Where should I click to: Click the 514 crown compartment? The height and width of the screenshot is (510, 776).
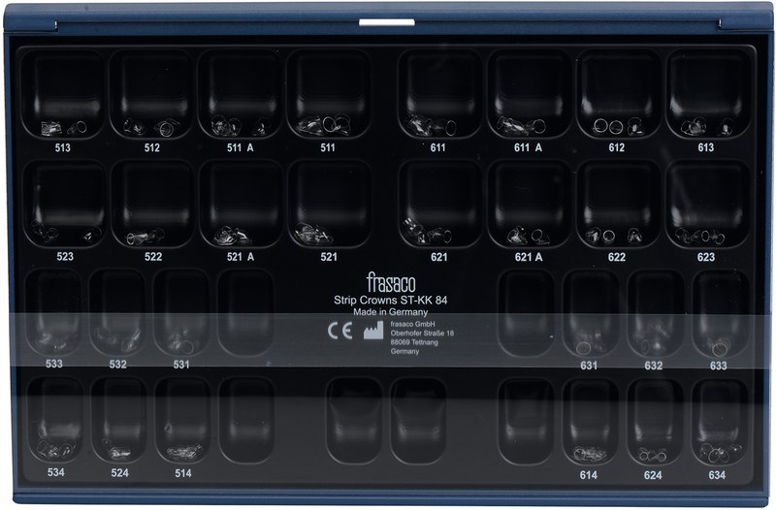182,420
